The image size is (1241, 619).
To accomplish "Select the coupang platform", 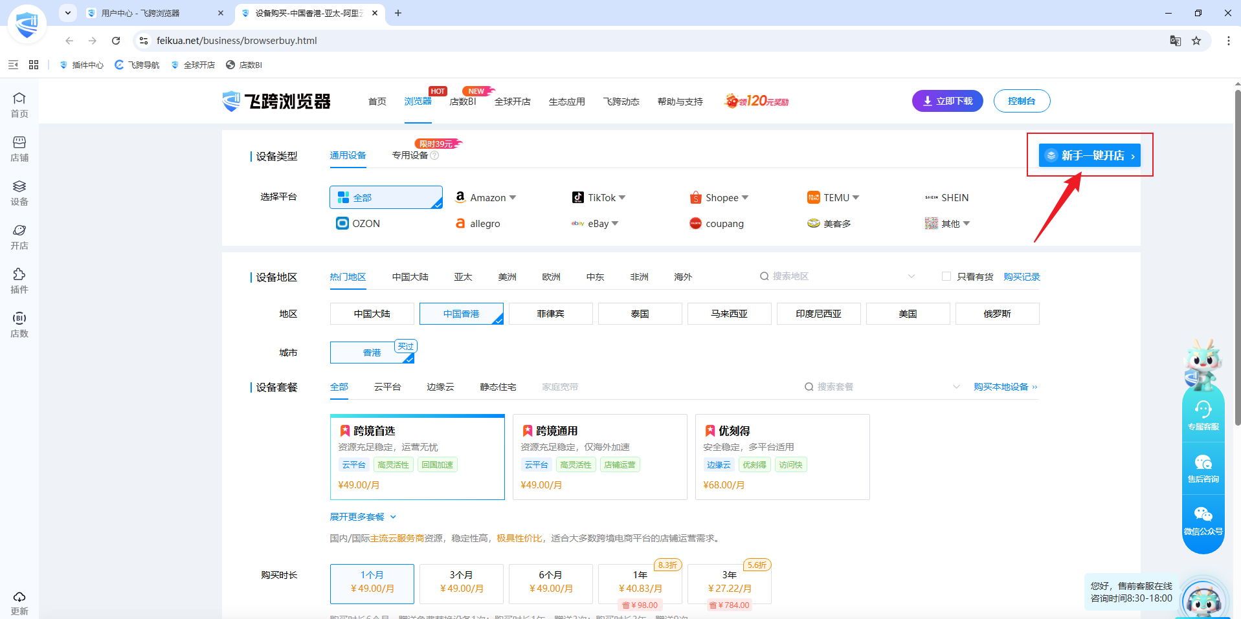I will click(x=717, y=223).
